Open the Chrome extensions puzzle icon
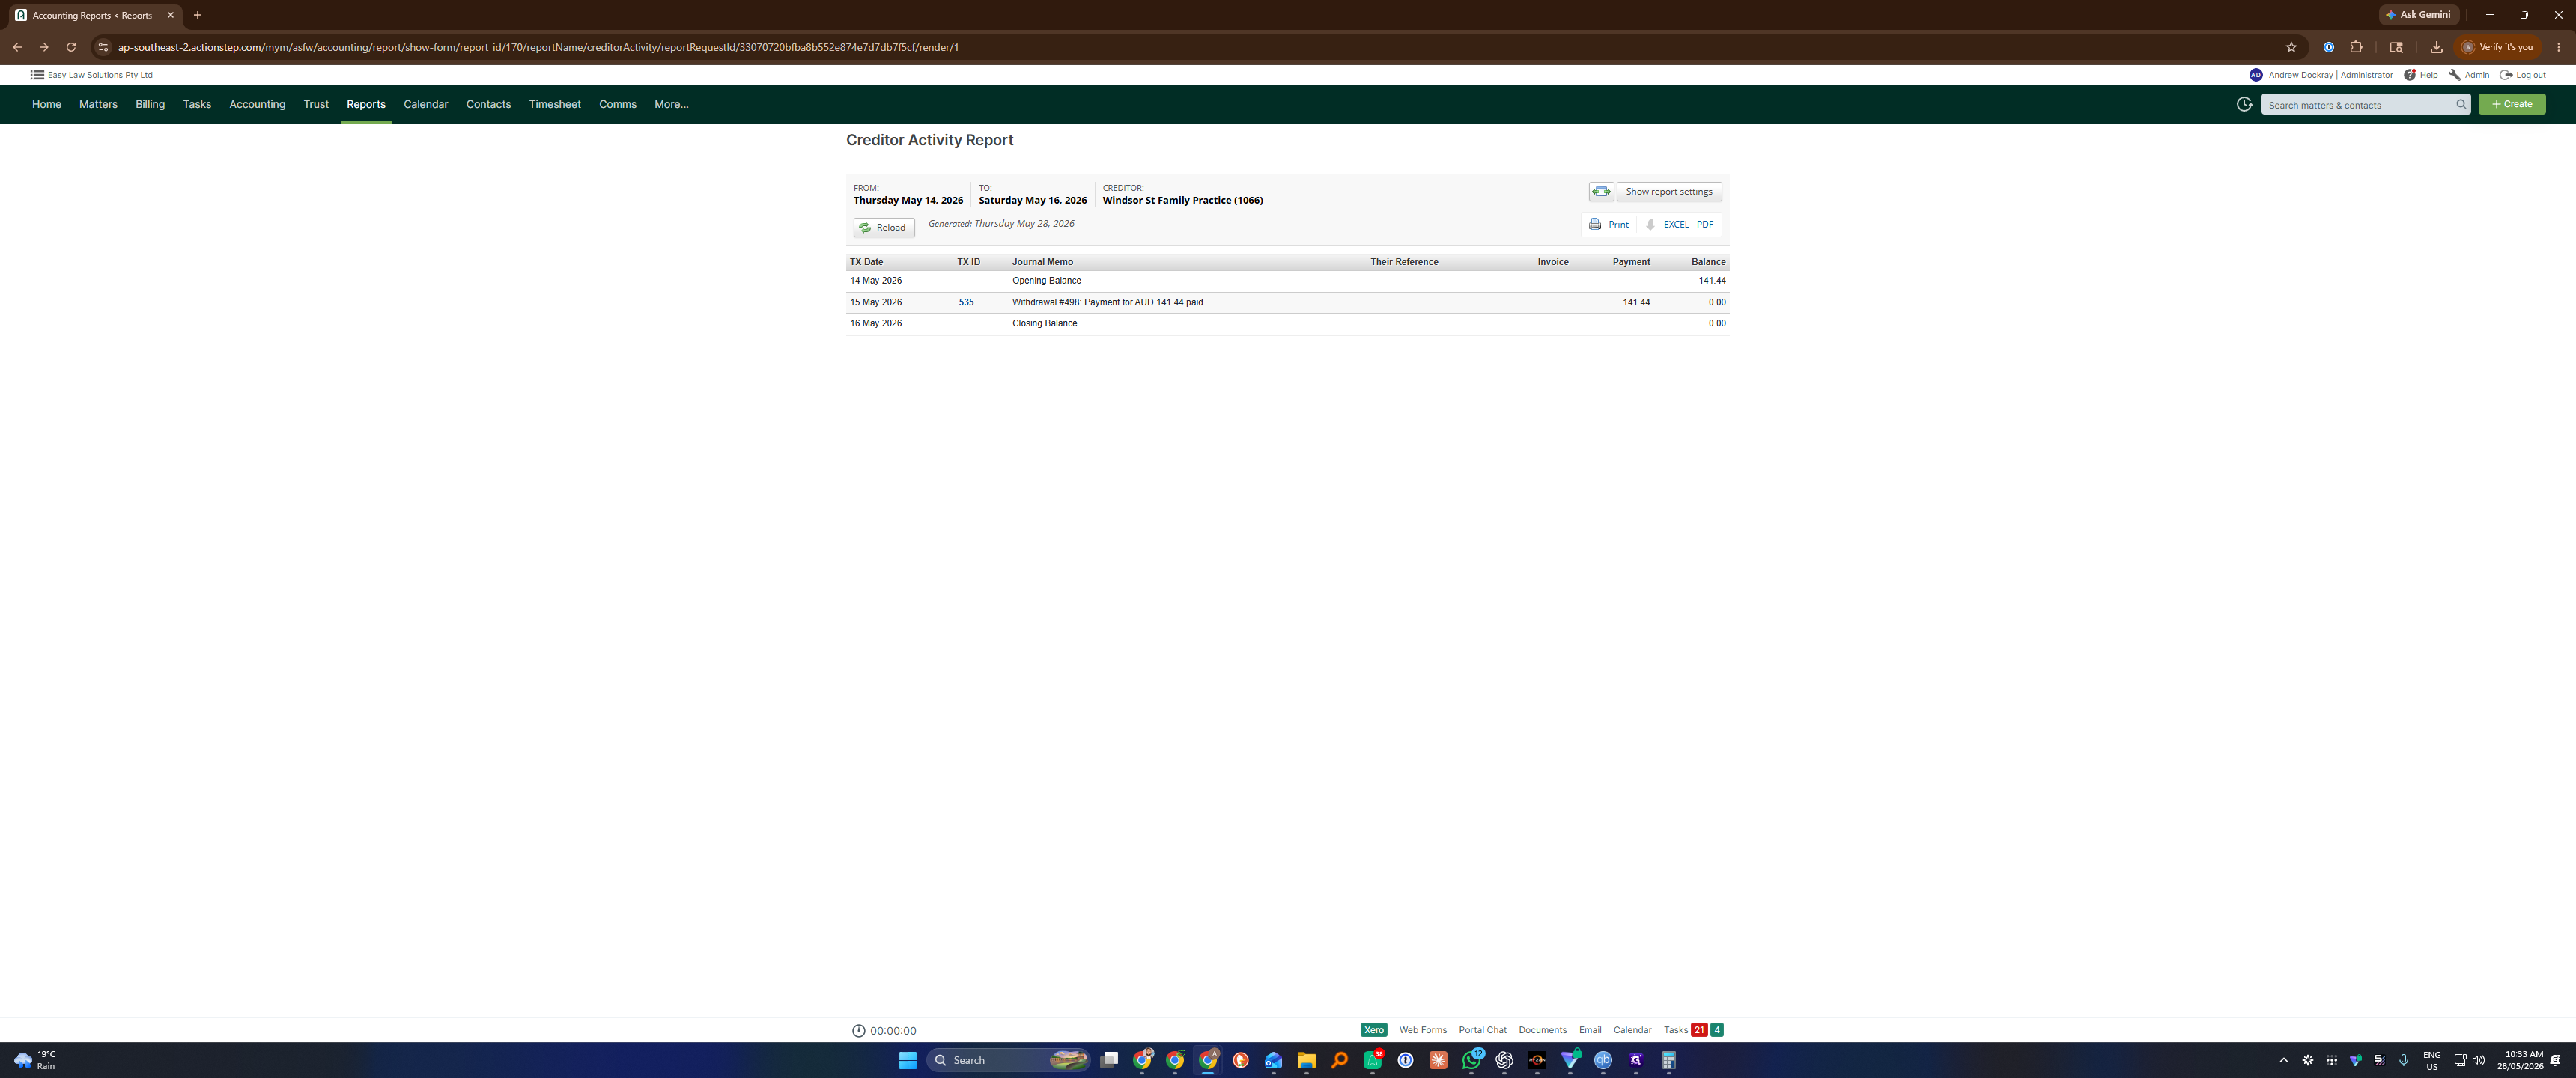Image resolution: width=2576 pixels, height=1078 pixels. (2356, 47)
